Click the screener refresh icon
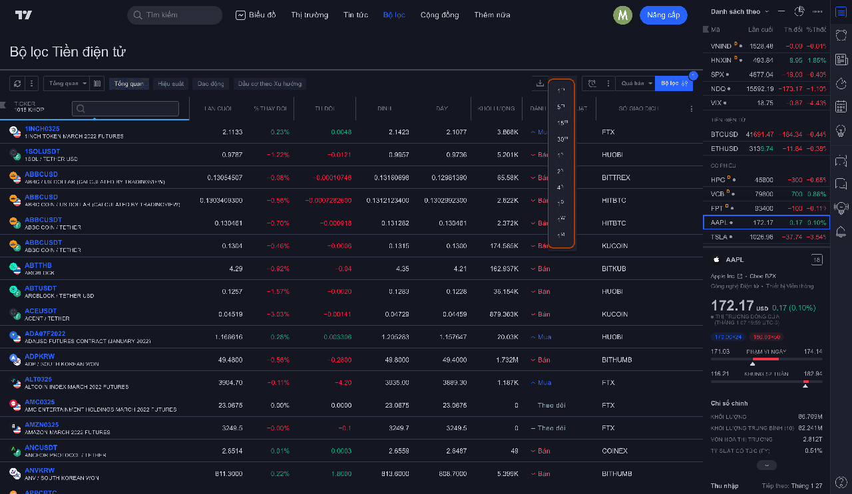Image resolution: width=852 pixels, height=494 pixels. 17,84
